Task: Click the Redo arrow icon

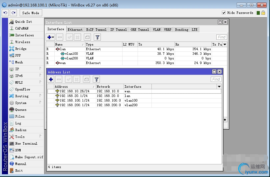Action: click(14, 13)
